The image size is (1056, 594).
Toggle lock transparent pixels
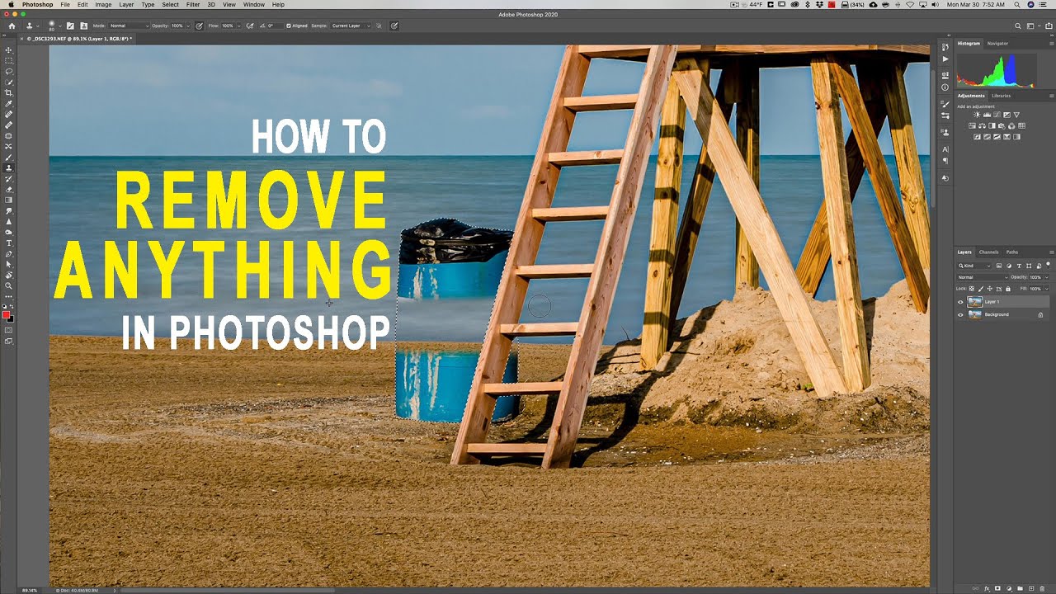click(x=972, y=289)
